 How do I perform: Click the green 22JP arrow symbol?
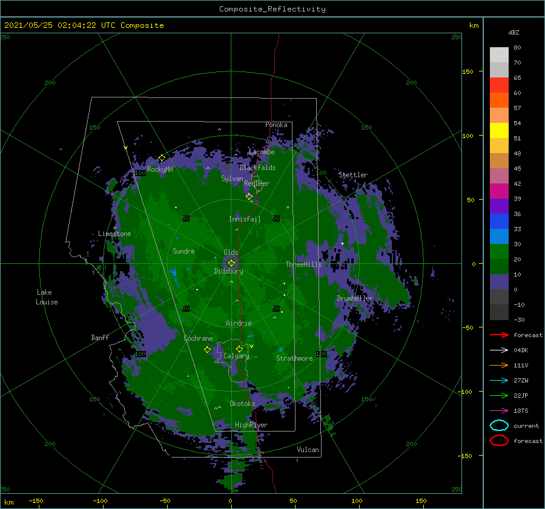coord(499,395)
